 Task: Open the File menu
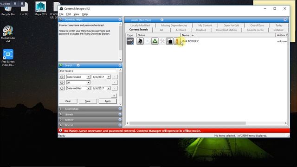(x=61, y=14)
